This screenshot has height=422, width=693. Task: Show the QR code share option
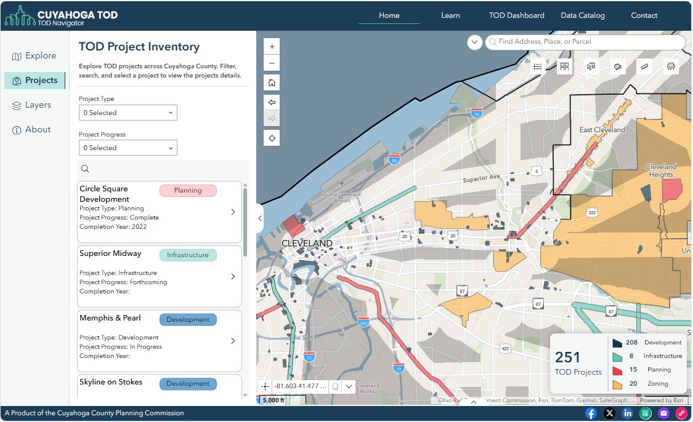(646, 413)
